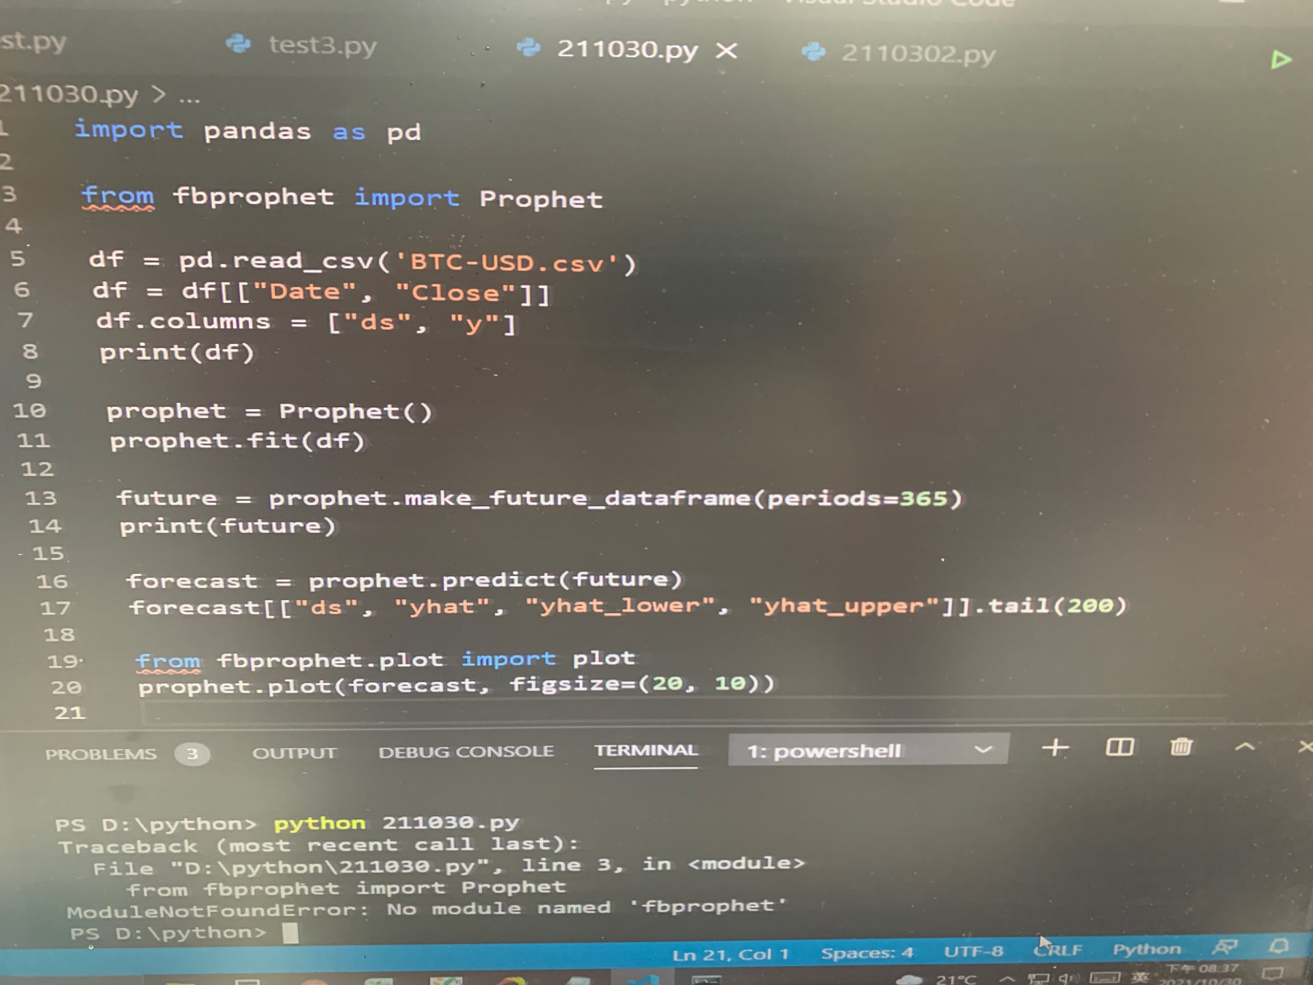Click line number 10 in gutter
This screenshot has height=985, width=1313.
(x=29, y=410)
